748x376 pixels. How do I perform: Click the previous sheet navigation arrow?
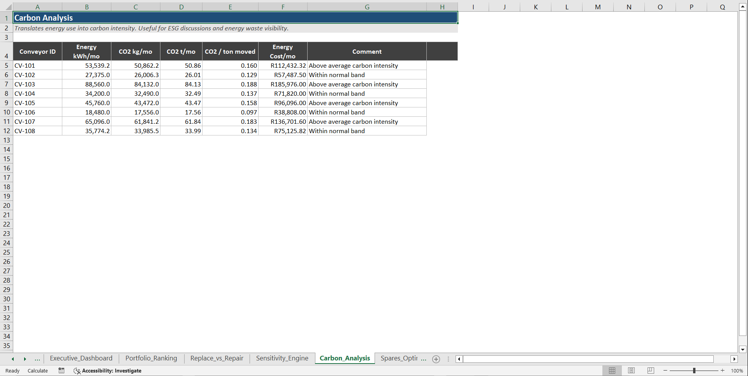[x=13, y=359]
